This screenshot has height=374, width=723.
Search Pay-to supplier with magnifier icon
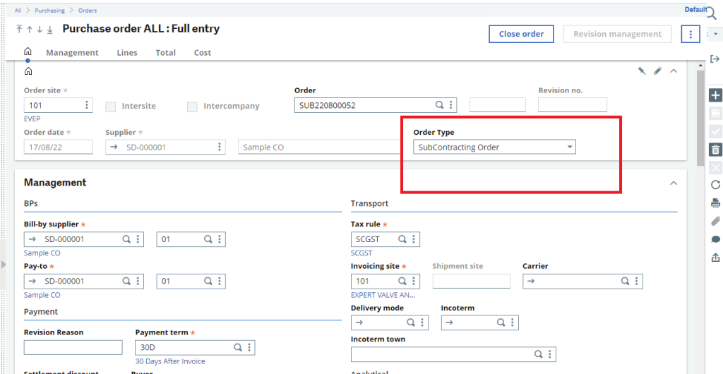click(x=126, y=281)
